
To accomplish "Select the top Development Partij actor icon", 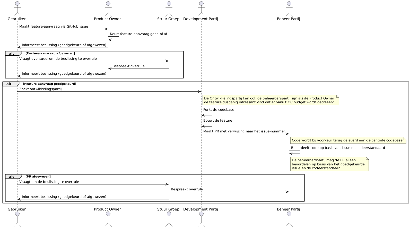I will pyautogui.click(x=201, y=8).
